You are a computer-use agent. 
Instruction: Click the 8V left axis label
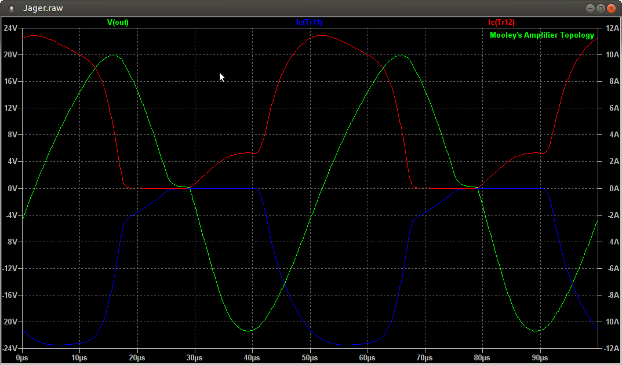(x=13, y=135)
